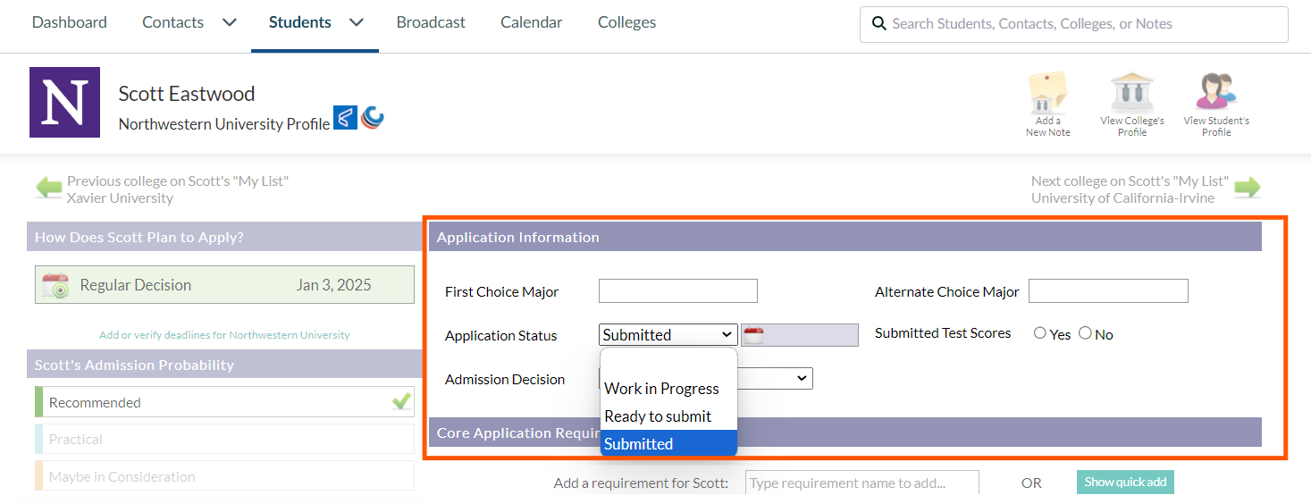
Task: Click the green next college arrow
Action: [1247, 188]
